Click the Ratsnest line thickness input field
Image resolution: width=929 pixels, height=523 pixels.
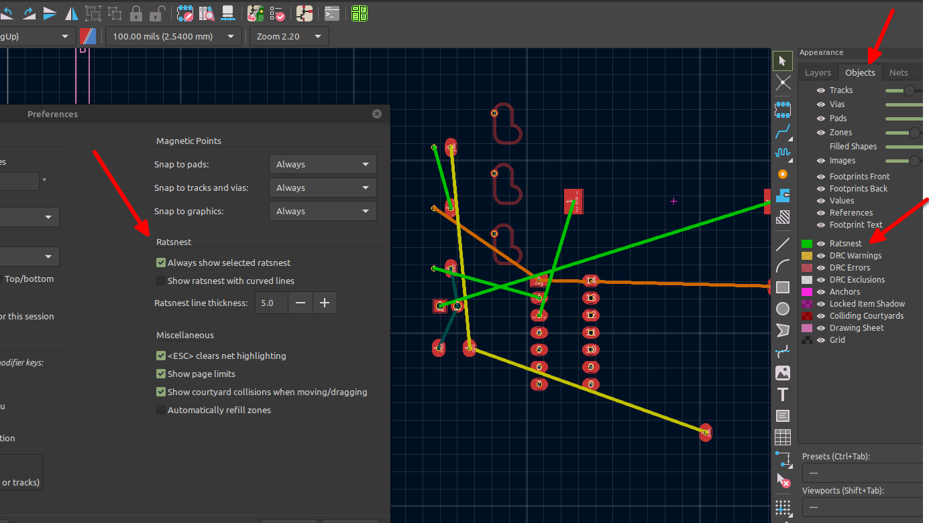pos(272,303)
